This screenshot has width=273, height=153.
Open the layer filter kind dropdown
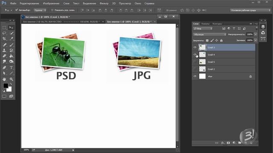pos(203,28)
